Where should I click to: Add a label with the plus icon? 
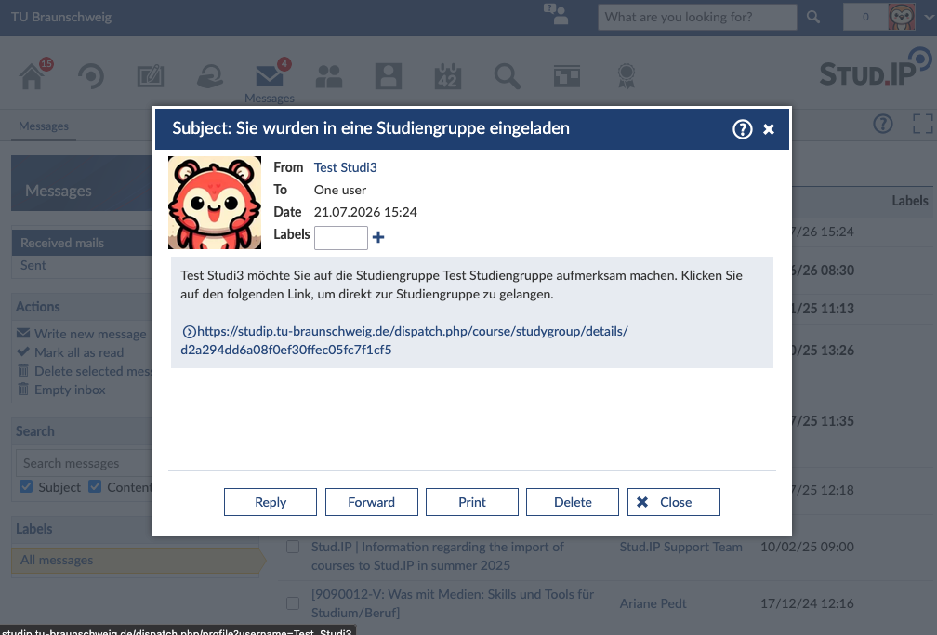coord(378,237)
